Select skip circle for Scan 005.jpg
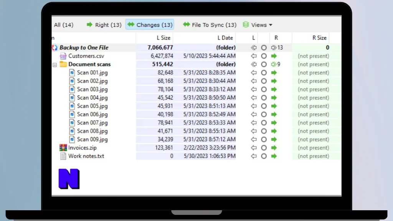The image size is (393, 221). (x=264, y=106)
